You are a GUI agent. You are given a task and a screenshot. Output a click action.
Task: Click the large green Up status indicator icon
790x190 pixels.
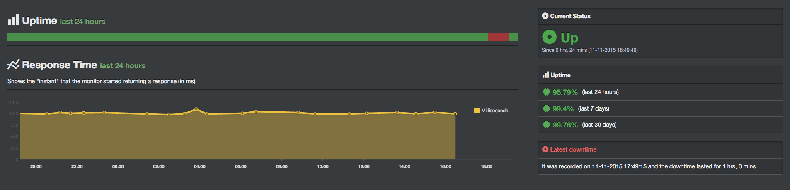[x=549, y=37]
